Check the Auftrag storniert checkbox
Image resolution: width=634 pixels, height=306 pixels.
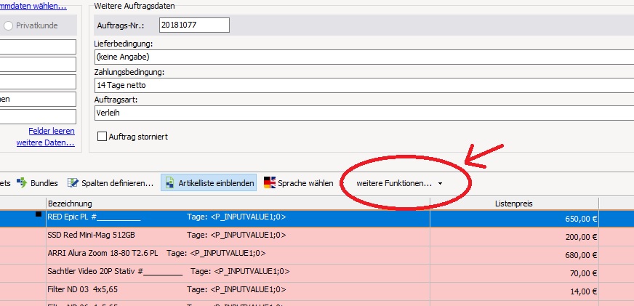coord(102,137)
